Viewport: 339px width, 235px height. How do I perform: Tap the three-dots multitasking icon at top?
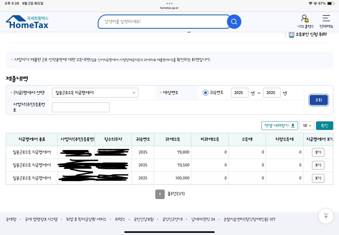click(169, 3)
